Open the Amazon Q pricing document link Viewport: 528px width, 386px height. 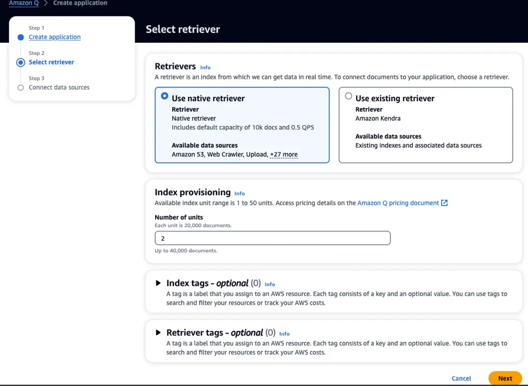398,203
